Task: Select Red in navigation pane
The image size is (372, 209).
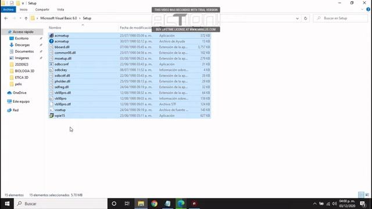Action: 16,110
